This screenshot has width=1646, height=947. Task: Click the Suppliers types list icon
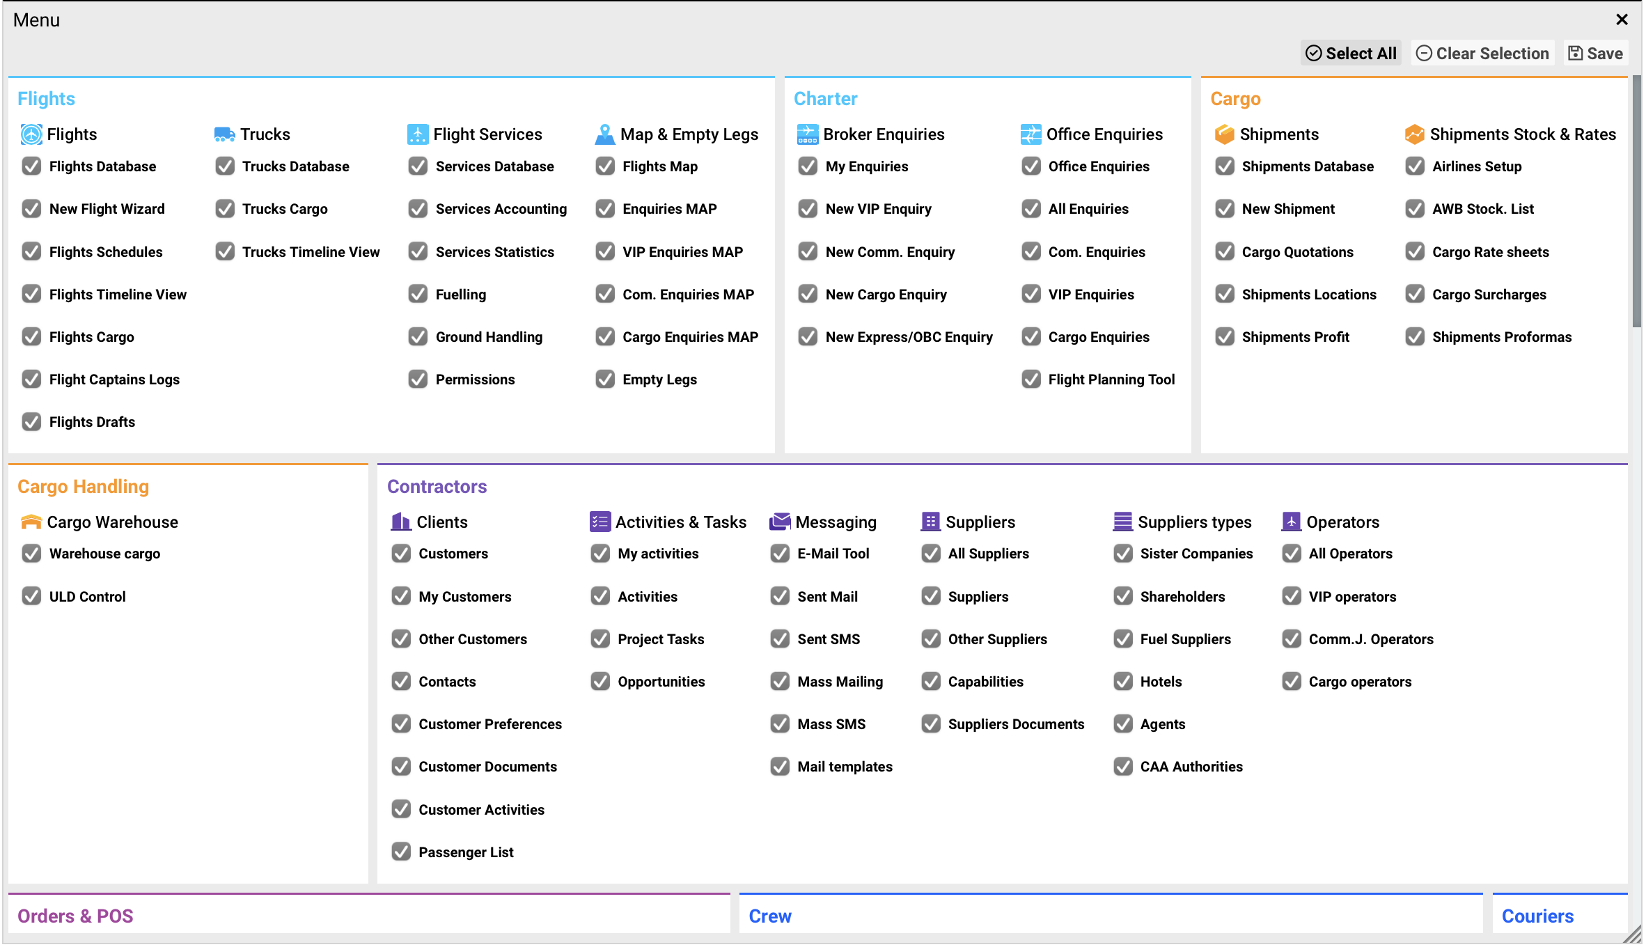point(1122,522)
